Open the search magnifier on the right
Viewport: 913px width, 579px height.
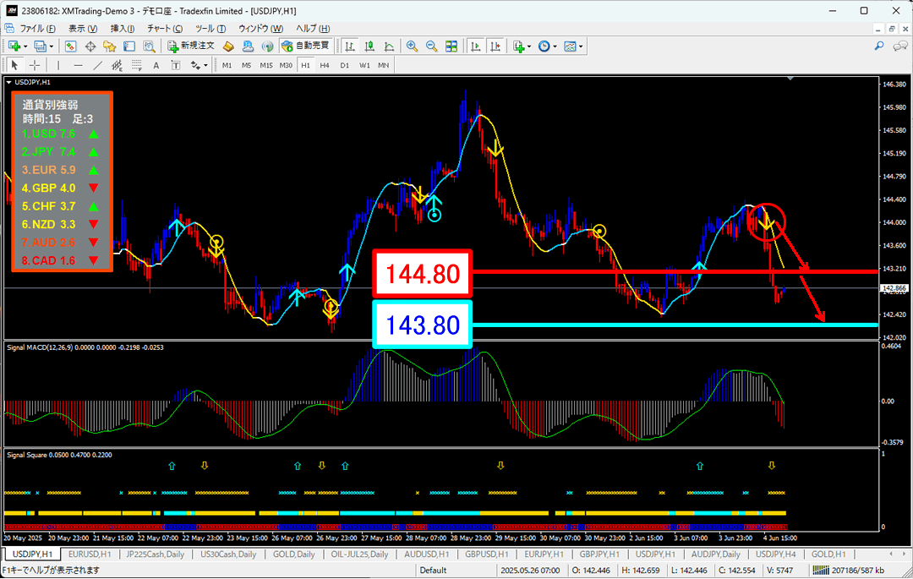coord(879,46)
